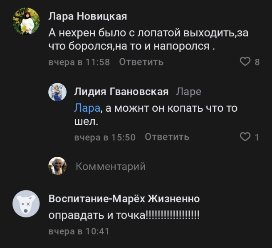Click the "Ларе" reply-to label
The width and height of the screenshot is (272, 248).
tap(188, 91)
